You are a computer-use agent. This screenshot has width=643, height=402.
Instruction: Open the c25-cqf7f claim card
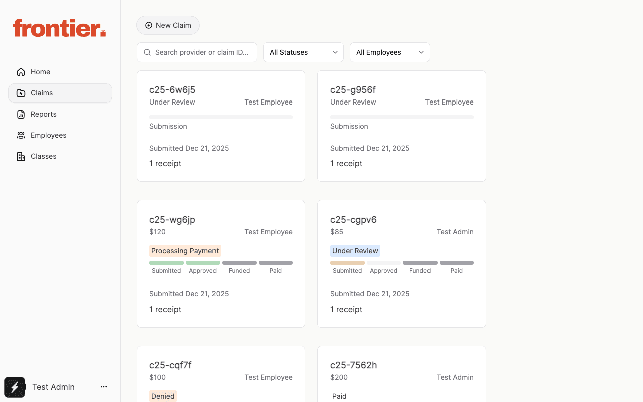(x=221, y=374)
